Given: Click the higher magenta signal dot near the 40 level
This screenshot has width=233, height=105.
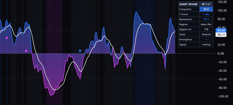Looking at the screenshot, I should [7, 38].
